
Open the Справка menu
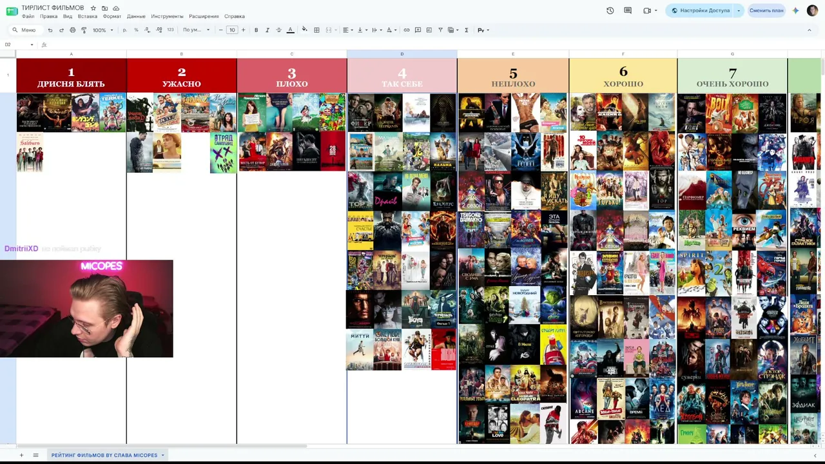235,17
